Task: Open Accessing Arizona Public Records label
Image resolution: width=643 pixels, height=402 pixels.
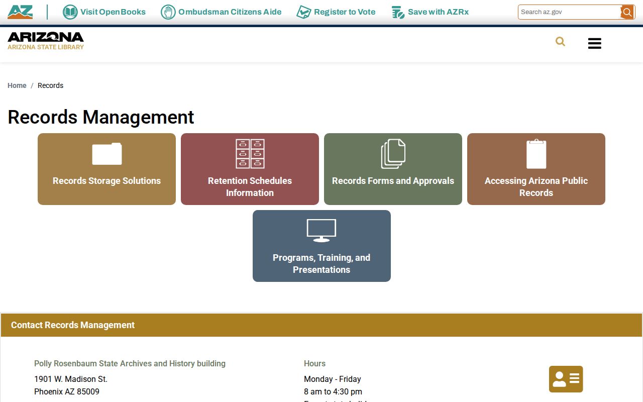Action: click(536, 187)
